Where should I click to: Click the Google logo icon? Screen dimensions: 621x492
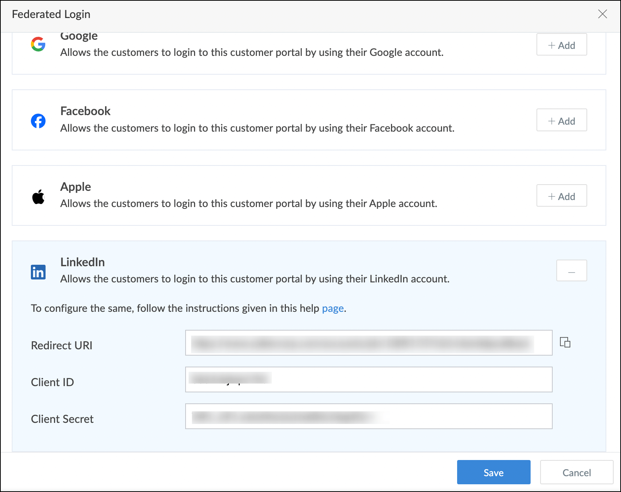(x=38, y=44)
